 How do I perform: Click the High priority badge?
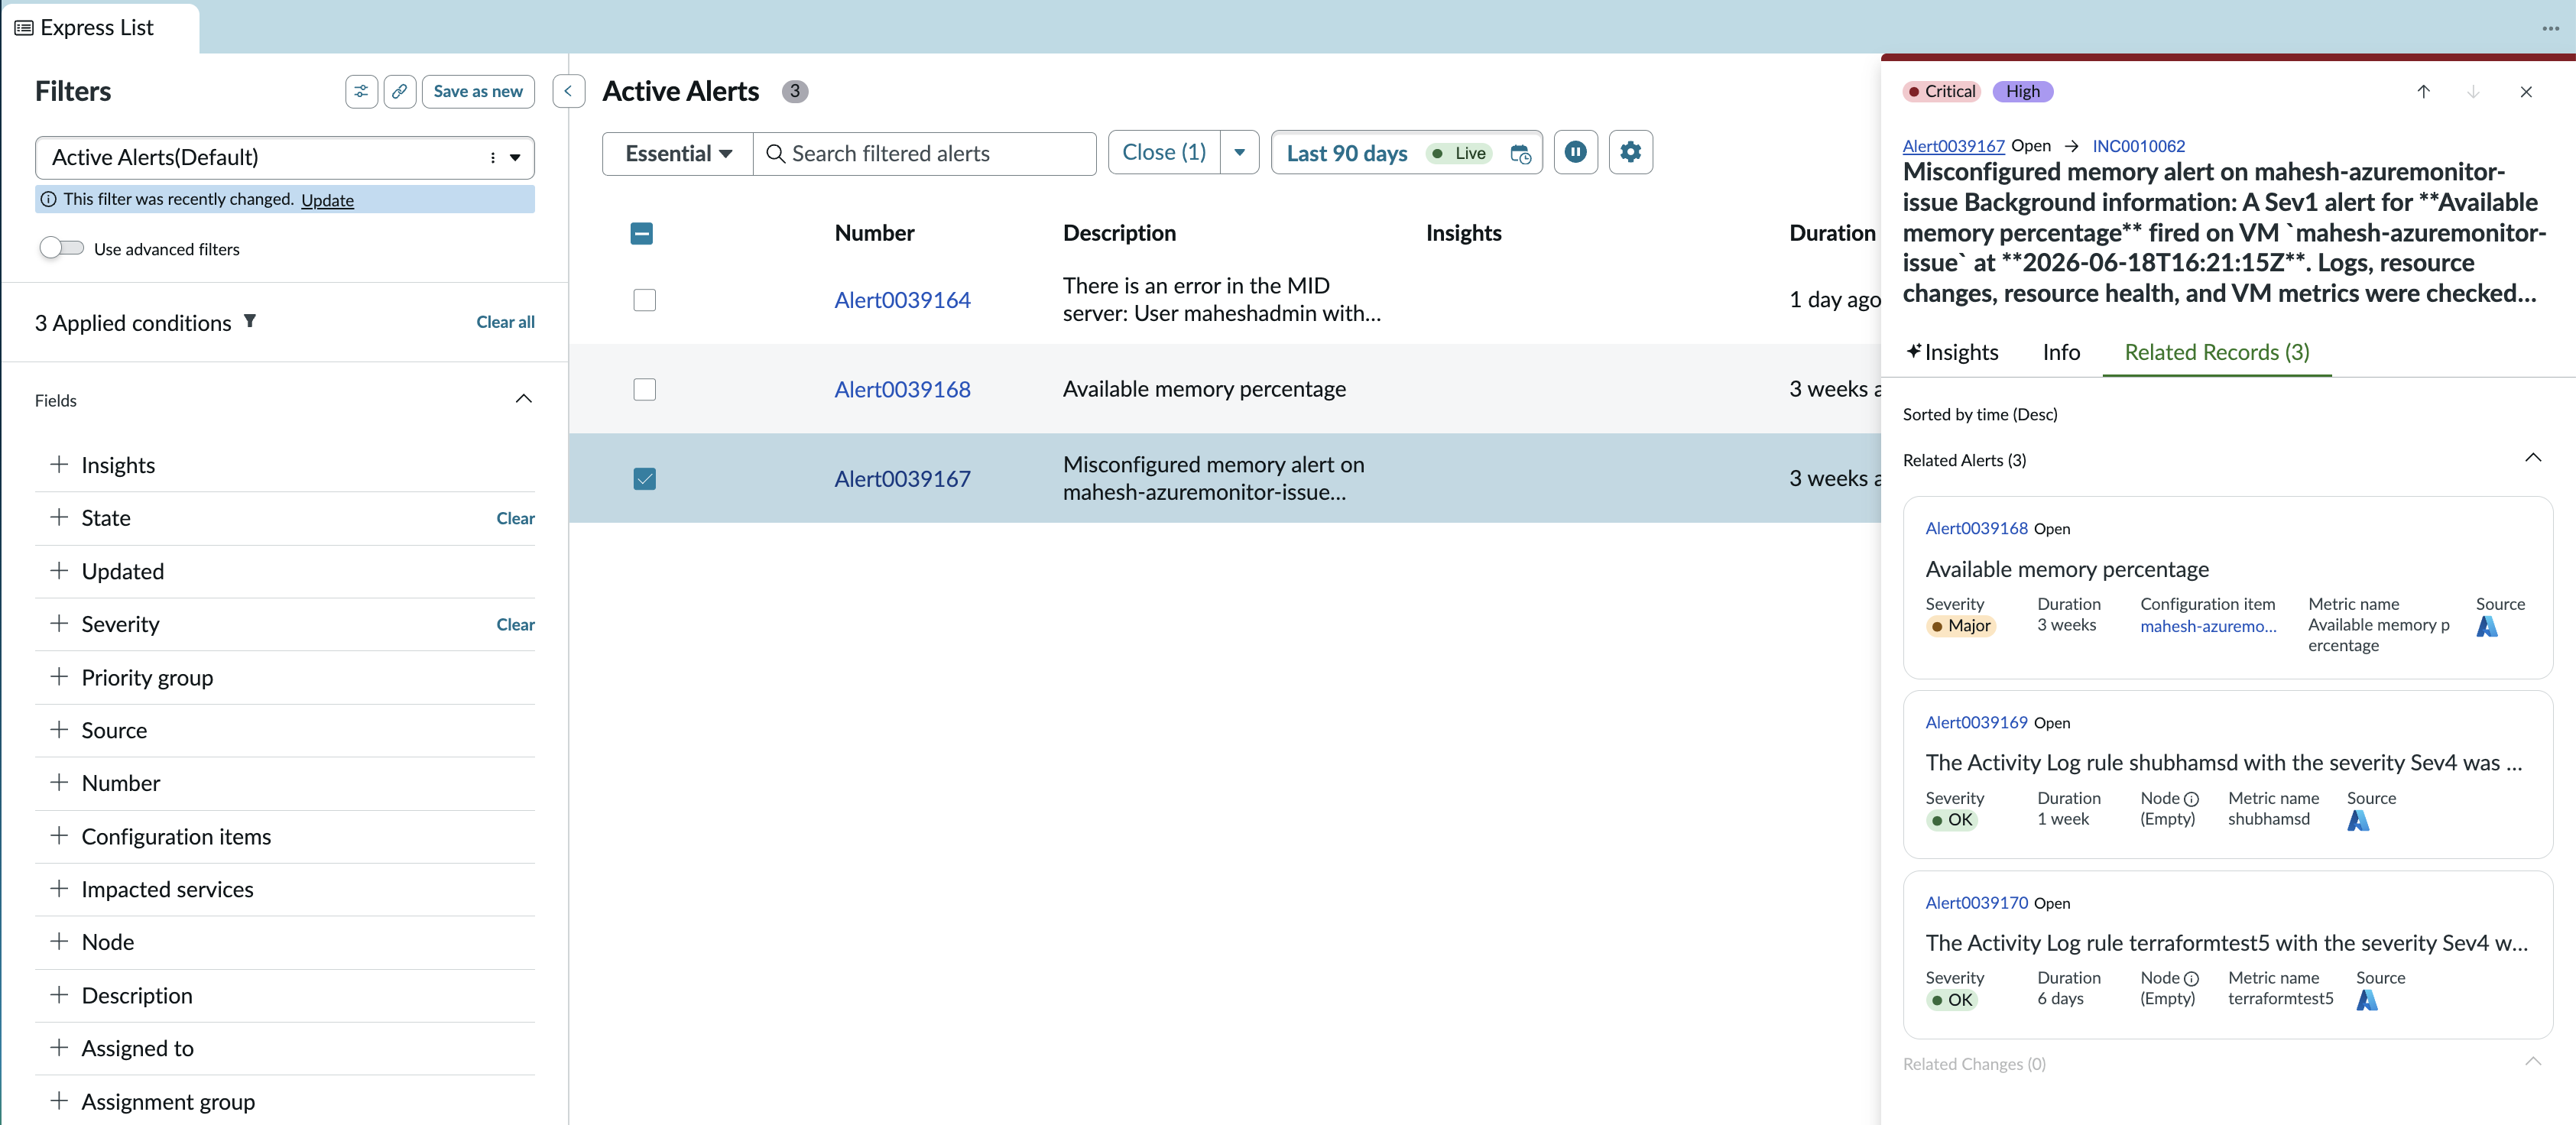pos(2022,91)
